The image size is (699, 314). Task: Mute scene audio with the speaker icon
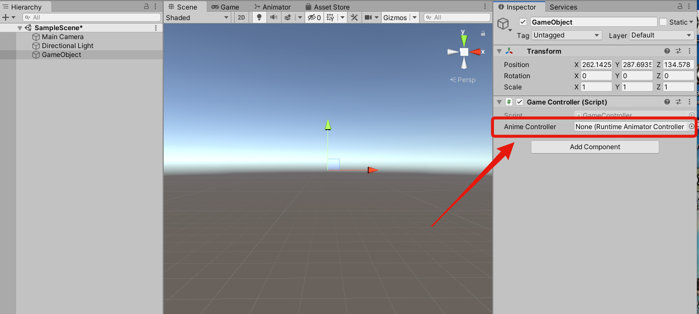pos(273,17)
